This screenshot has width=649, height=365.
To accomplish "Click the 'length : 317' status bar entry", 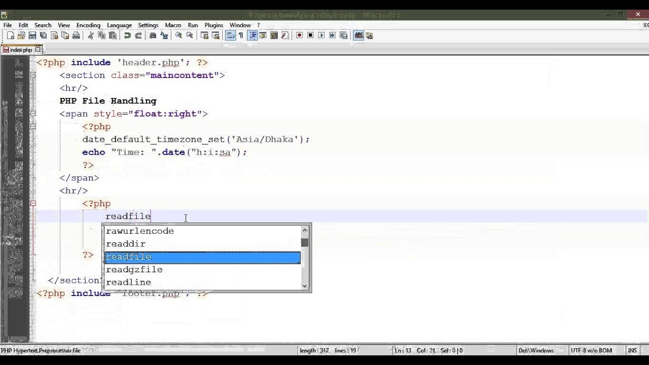I will coord(314,350).
